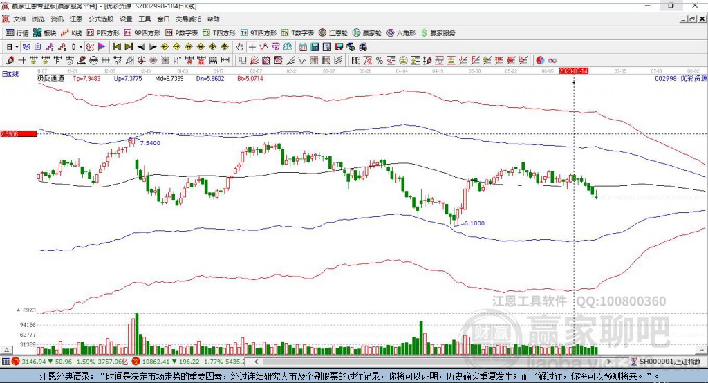
Task: Click the 7.5400 high price label
Action: [x=150, y=142]
